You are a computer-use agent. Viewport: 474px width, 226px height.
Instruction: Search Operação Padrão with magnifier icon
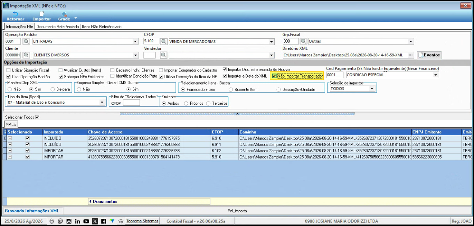coord(26,41)
